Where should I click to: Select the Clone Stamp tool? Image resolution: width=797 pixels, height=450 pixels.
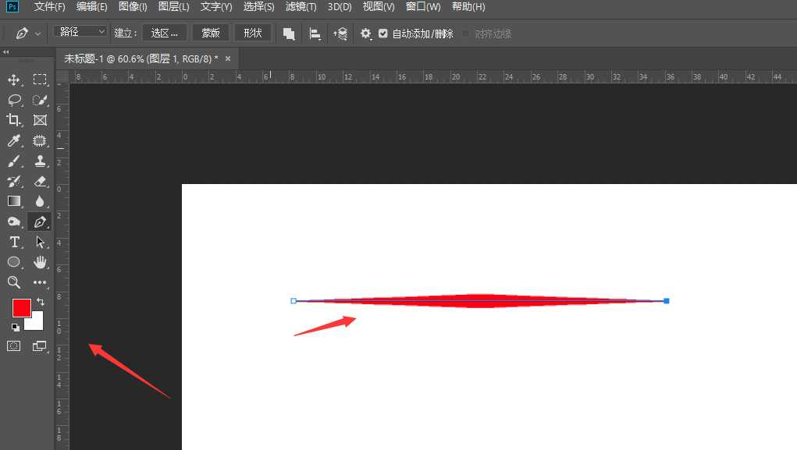pos(40,161)
